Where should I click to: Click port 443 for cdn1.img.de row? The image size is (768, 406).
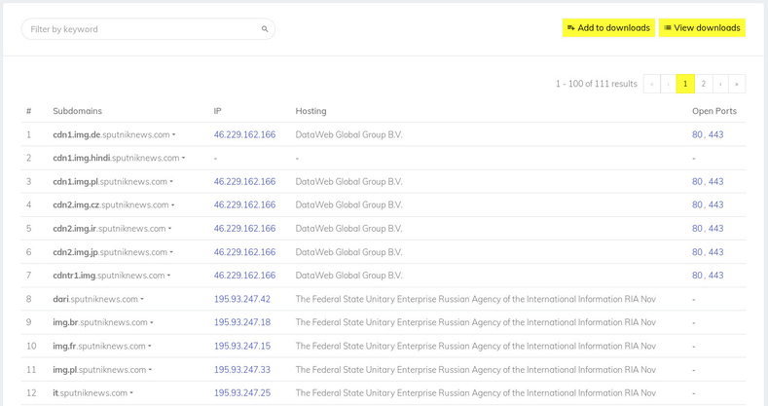715,134
